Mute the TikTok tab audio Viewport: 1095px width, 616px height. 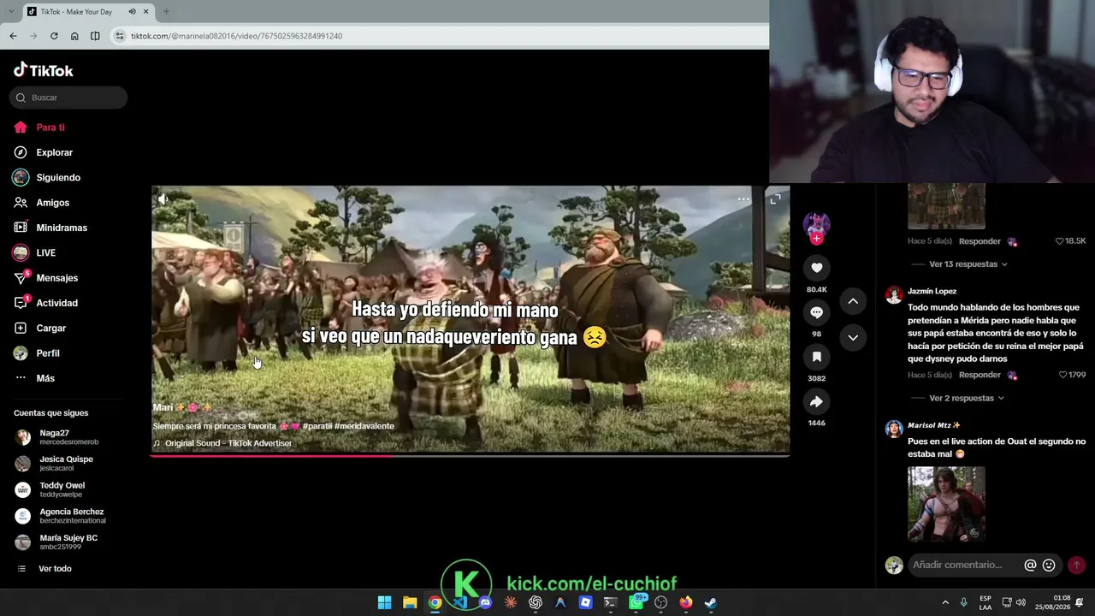tap(132, 11)
